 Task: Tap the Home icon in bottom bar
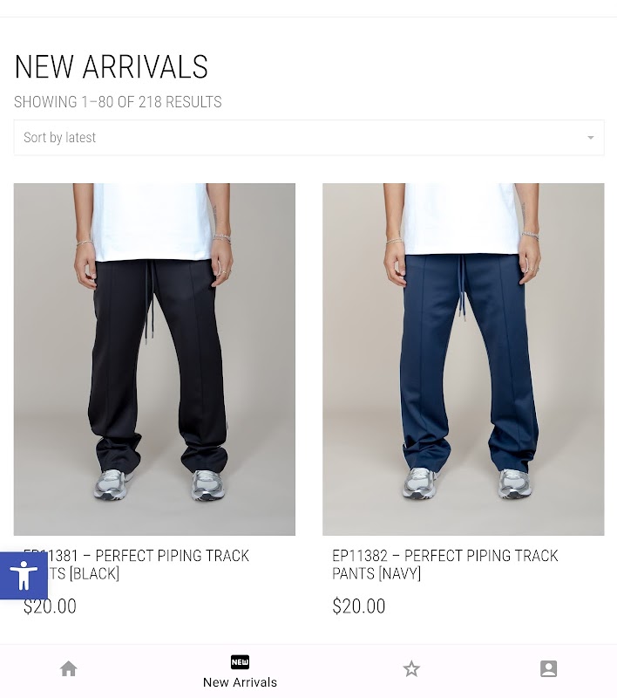(69, 668)
